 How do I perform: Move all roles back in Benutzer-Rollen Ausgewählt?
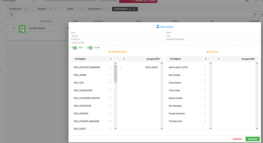click(x=124, y=59)
